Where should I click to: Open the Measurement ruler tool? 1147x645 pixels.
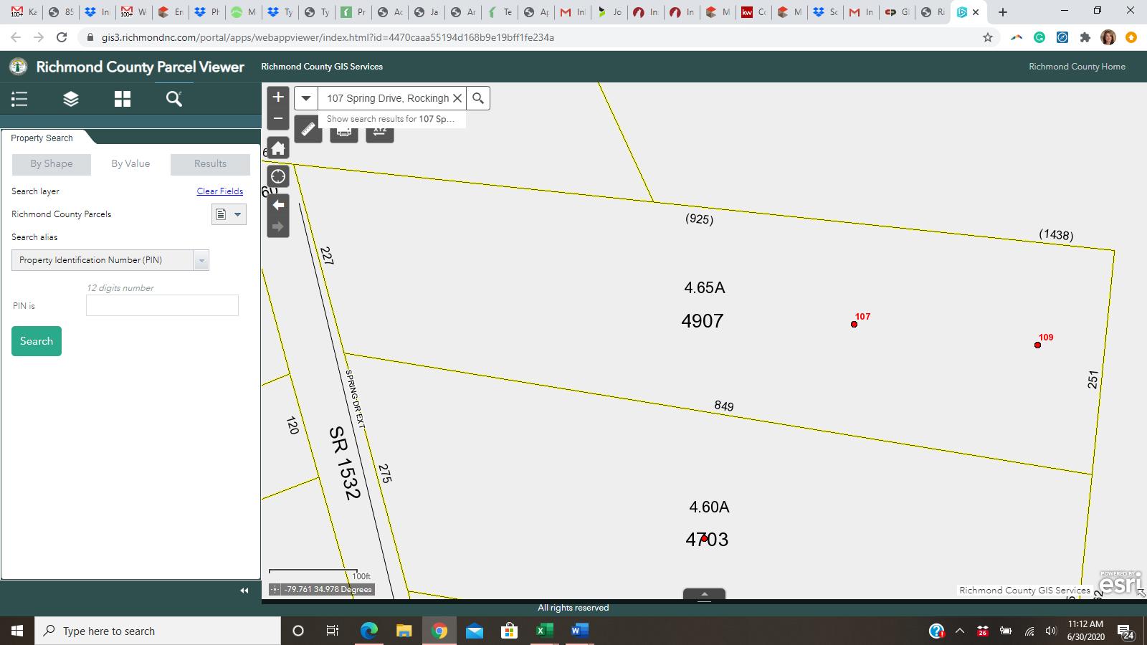[308, 129]
